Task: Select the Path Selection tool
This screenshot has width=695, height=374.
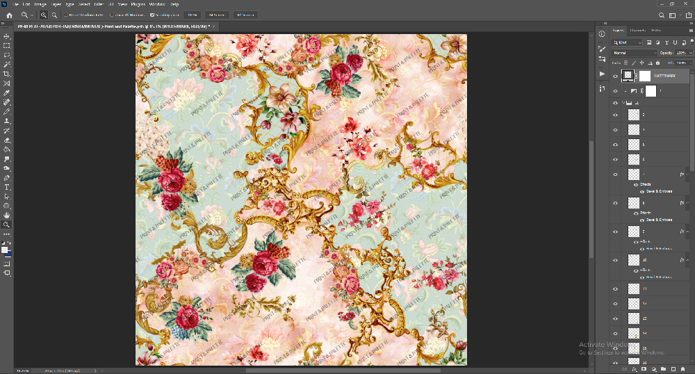Action: (7, 196)
